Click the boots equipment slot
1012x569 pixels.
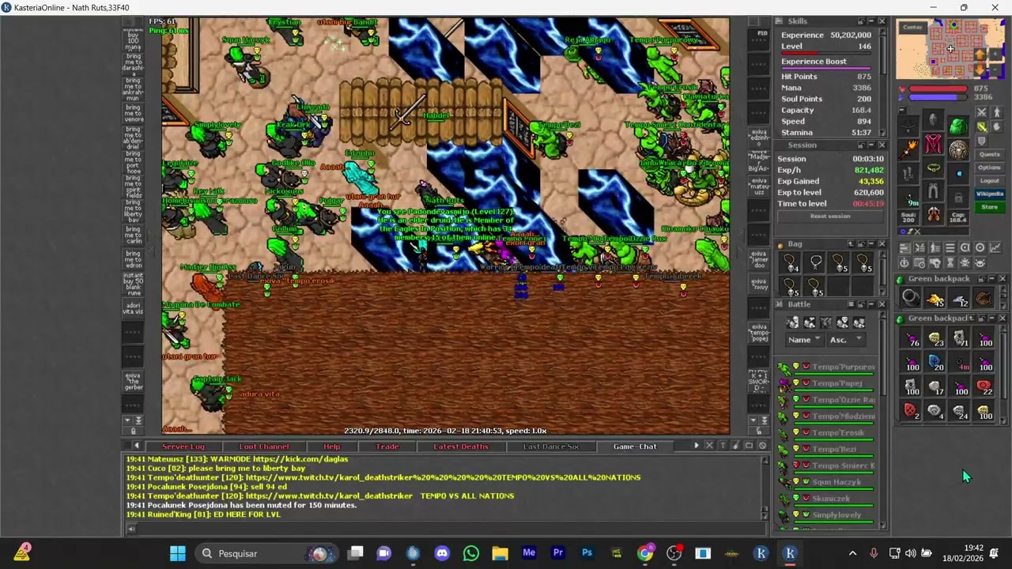[x=933, y=214]
